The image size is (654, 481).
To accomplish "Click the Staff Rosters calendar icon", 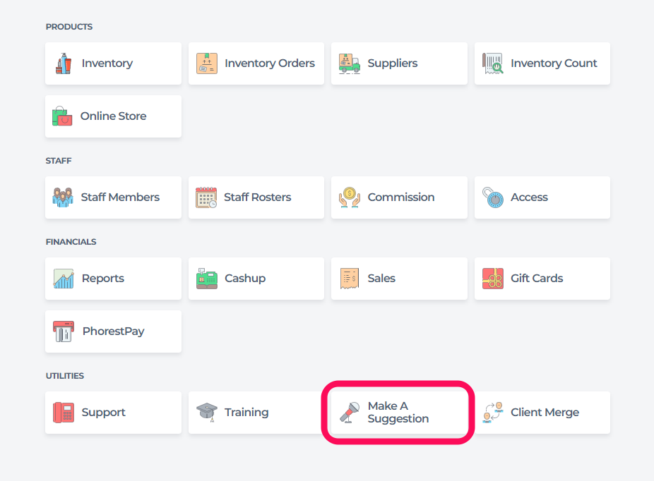I will 206,197.
